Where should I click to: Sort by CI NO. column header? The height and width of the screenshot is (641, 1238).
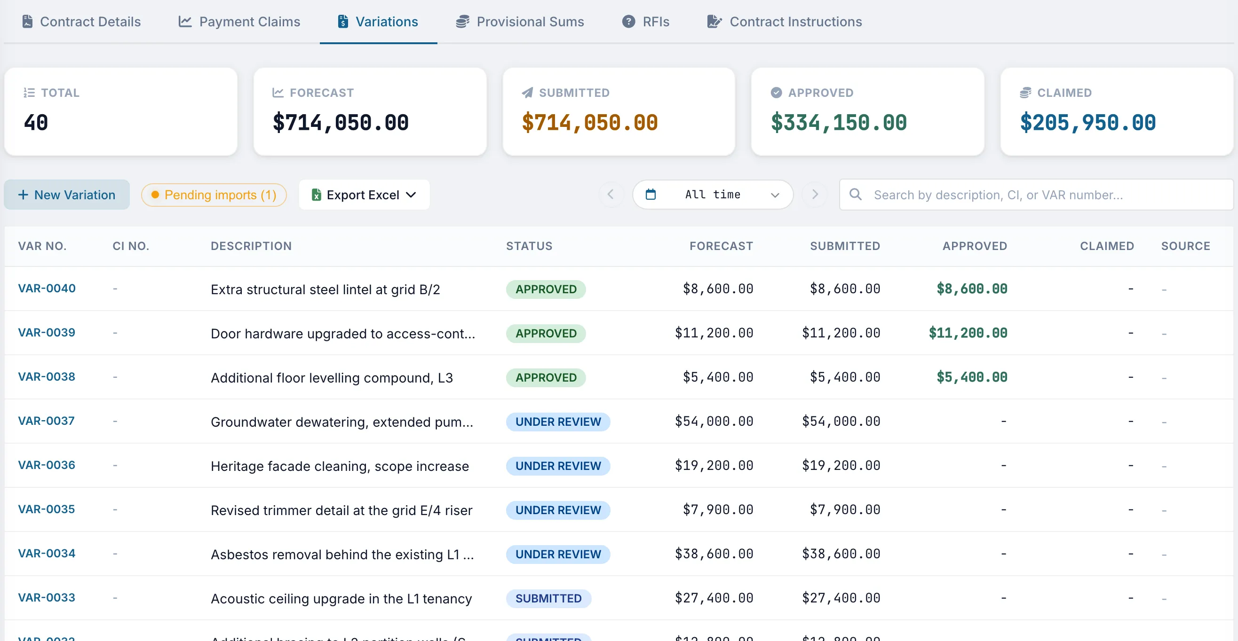131,246
